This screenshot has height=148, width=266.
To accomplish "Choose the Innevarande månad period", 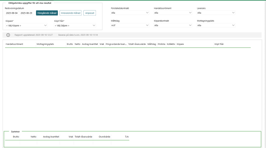I will [x=70, y=13].
